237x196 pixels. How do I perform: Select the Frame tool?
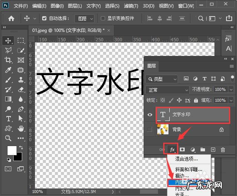click(x=21, y=60)
